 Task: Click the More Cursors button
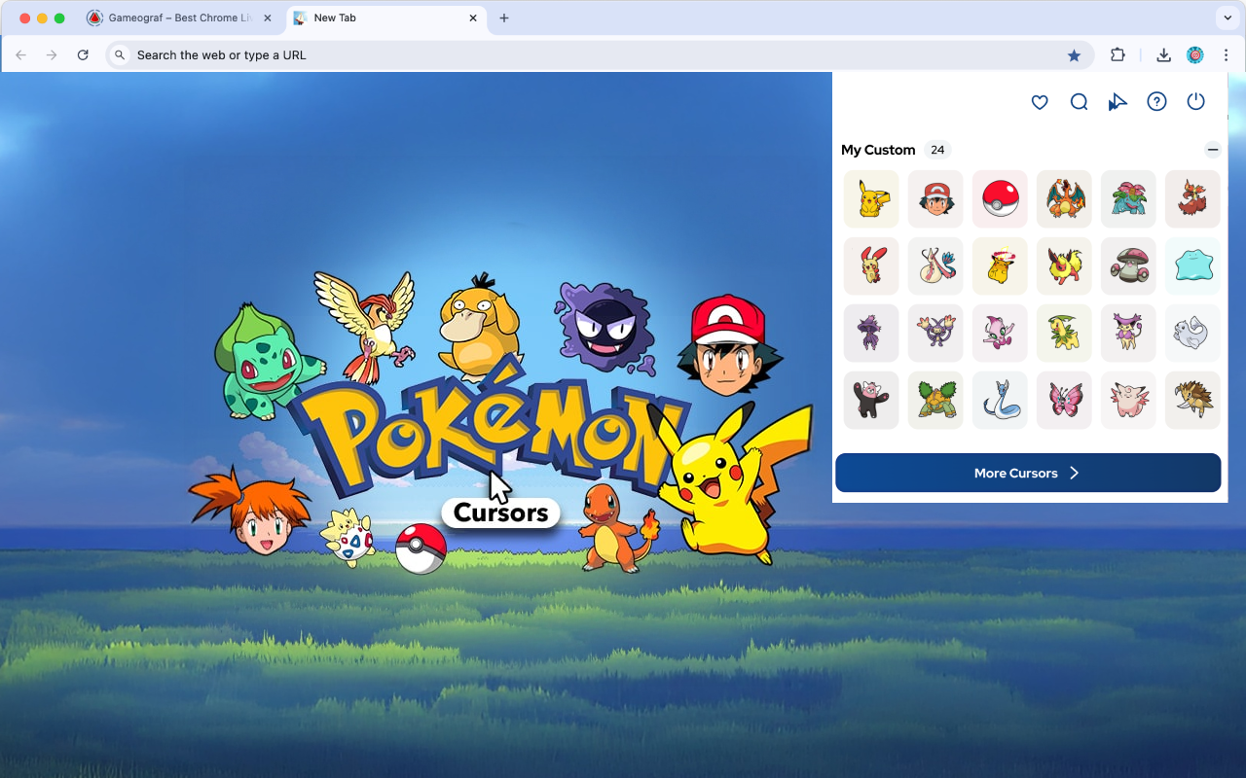(1028, 473)
